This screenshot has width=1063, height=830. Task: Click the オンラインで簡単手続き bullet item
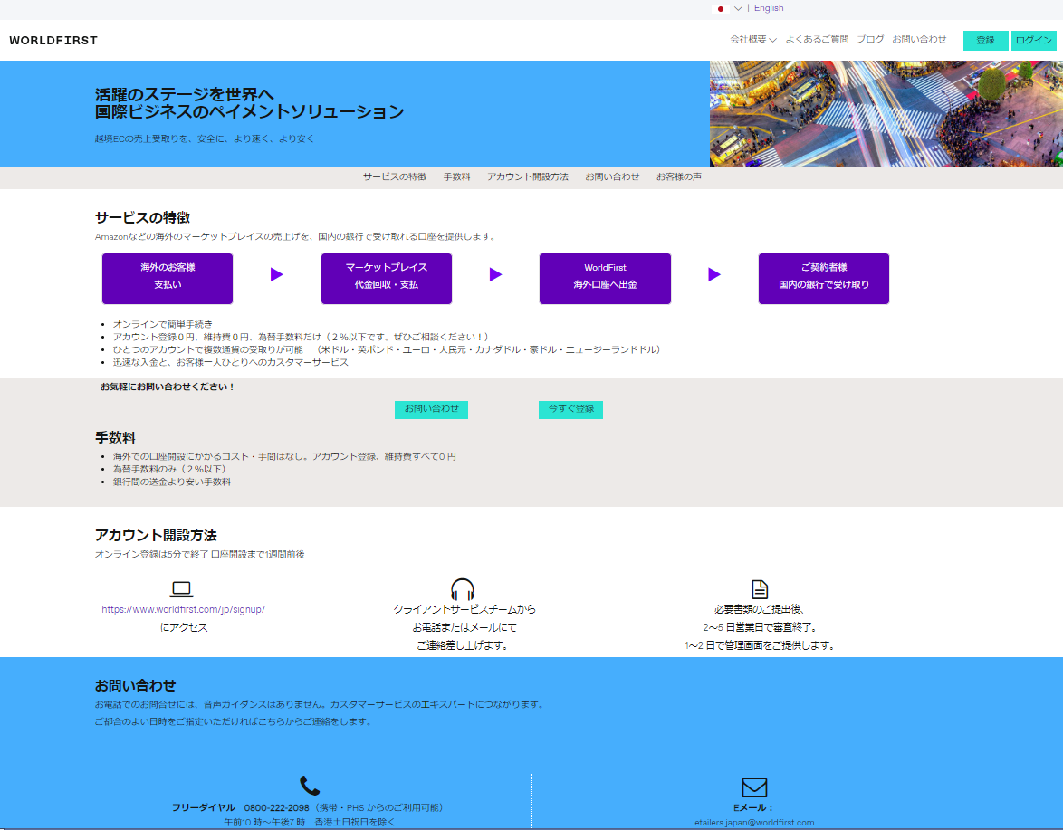coord(163,324)
